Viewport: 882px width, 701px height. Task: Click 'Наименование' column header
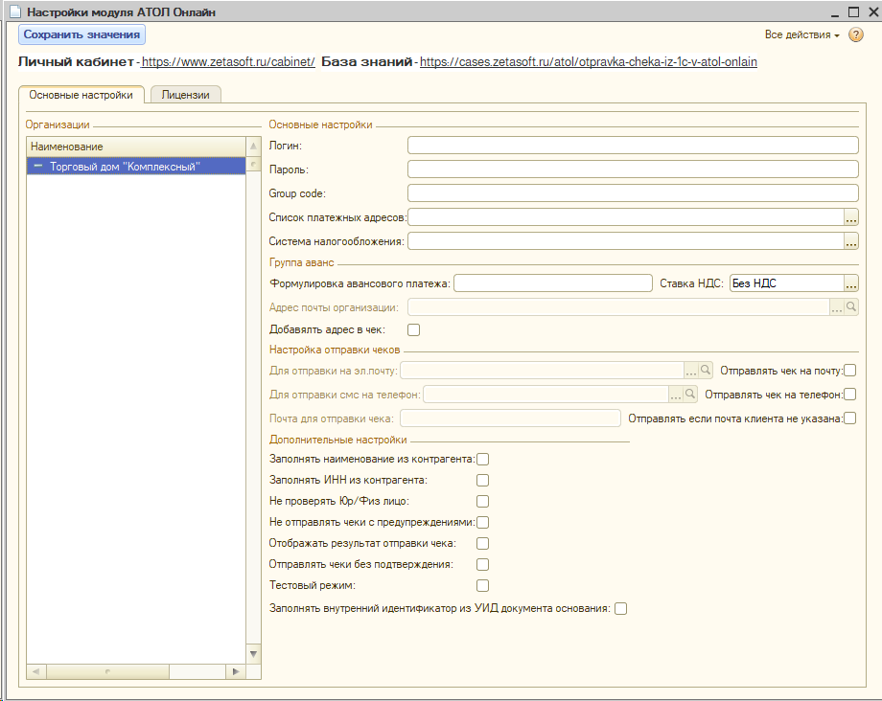click(x=136, y=147)
